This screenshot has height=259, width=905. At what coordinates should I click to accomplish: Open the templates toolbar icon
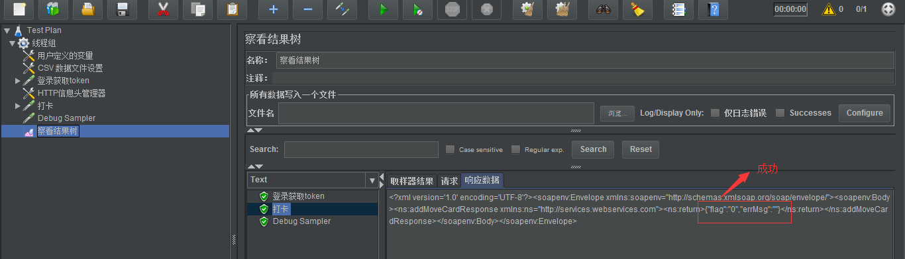(x=54, y=9)
